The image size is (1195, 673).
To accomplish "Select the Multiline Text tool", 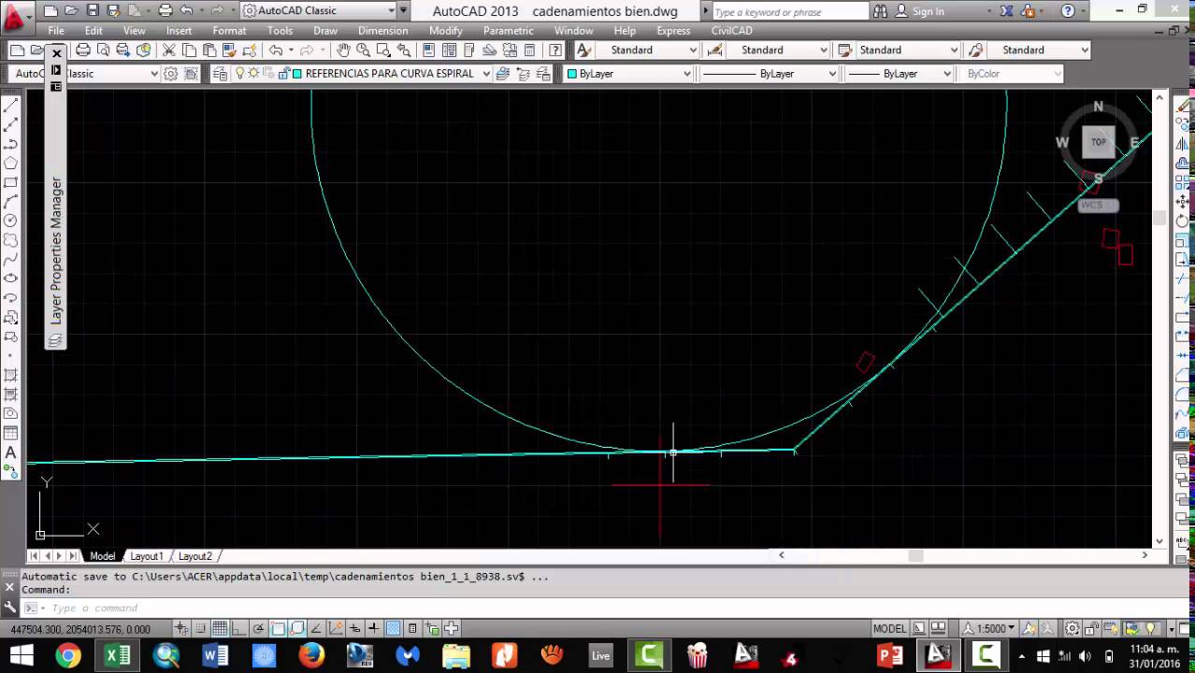I will (11, 452).
